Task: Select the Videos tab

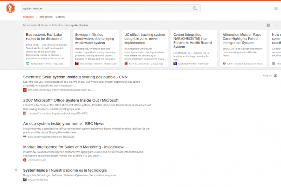Action: point(60,17)
